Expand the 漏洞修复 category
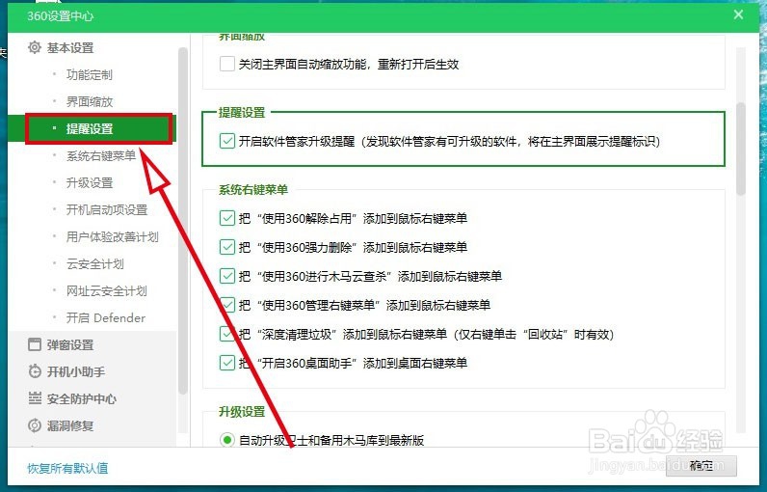 [x=70, y=425]
